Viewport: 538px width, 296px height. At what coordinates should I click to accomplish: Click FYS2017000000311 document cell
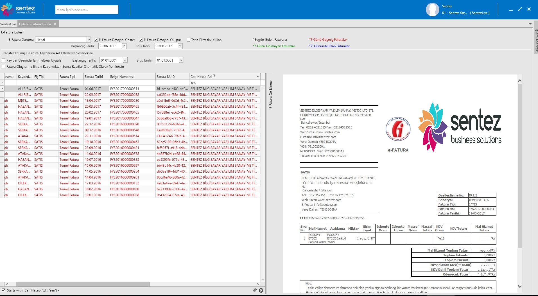pyautogui.click(x=132, y=89)
